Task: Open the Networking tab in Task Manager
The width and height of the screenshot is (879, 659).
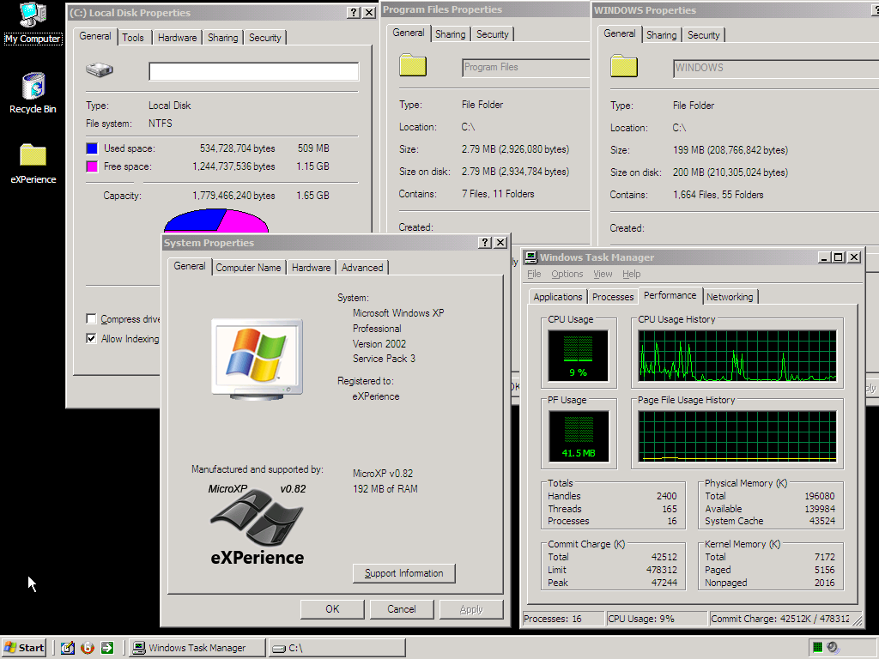Action: (x=729, y=297)
